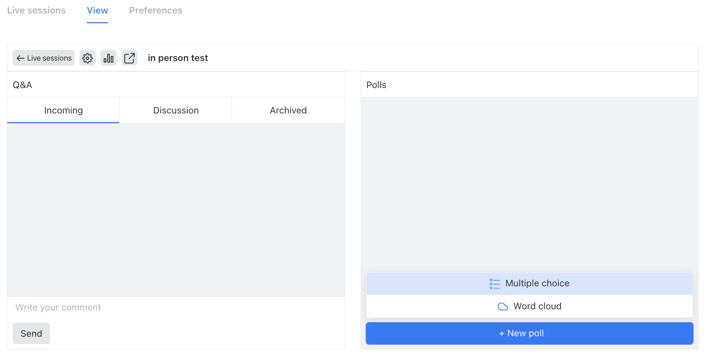Image resolution: width=704 pixels, height=358 pixels.
Task: Open session in external window icon
Action: point(129,58)
